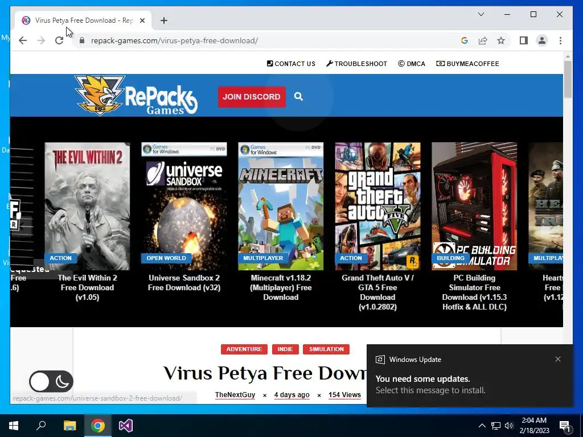The width and height of the screenshot is (583, 437).
Task: Open the Windows Start menu
Action: click(14, 426)
